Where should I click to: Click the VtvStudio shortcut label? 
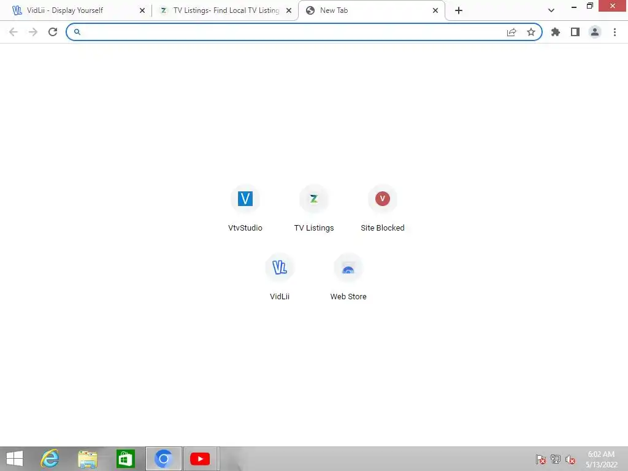[245, 228]
